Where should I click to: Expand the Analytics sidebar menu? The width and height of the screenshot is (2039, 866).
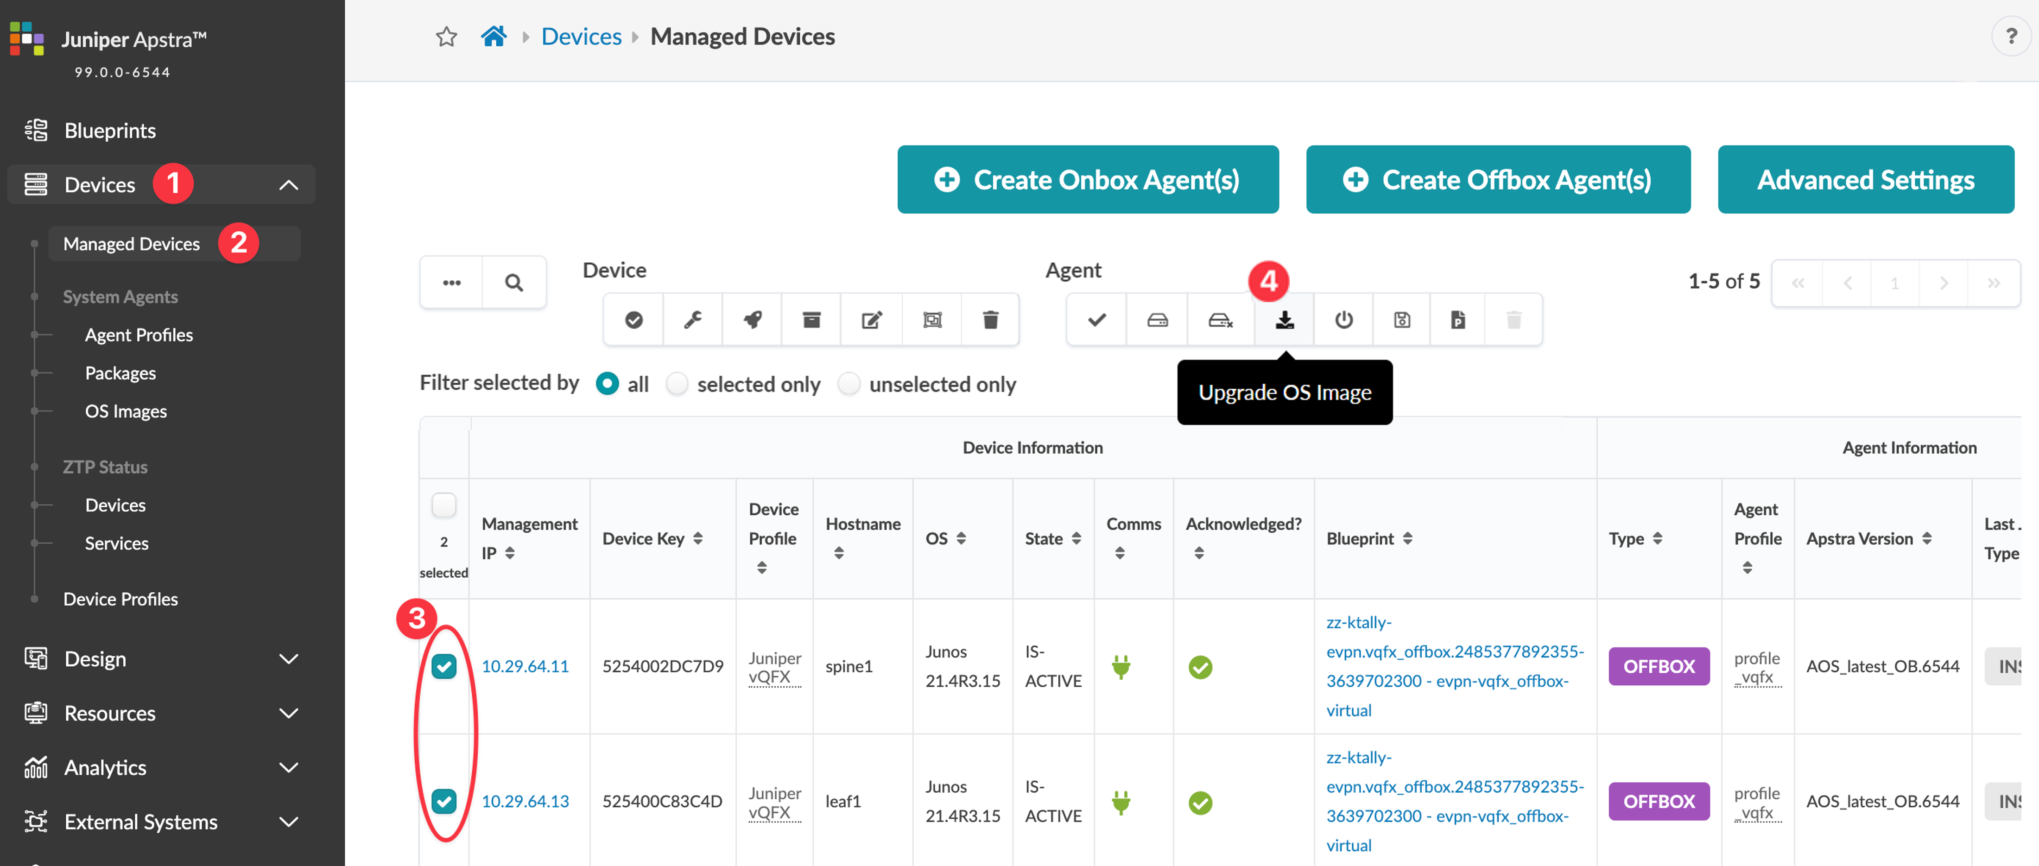point(288,767)
